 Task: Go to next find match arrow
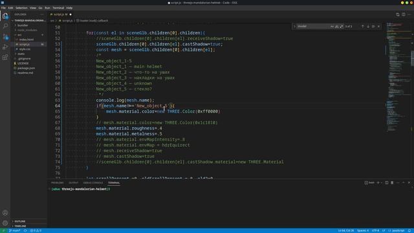pyautogui.click(x=368, y=27)
